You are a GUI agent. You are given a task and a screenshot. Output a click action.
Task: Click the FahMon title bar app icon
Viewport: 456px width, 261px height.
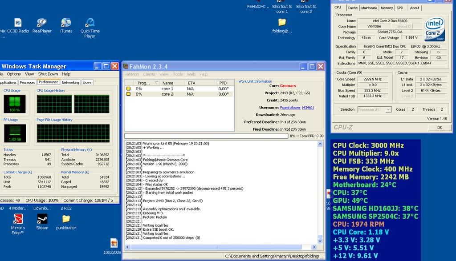126,67
